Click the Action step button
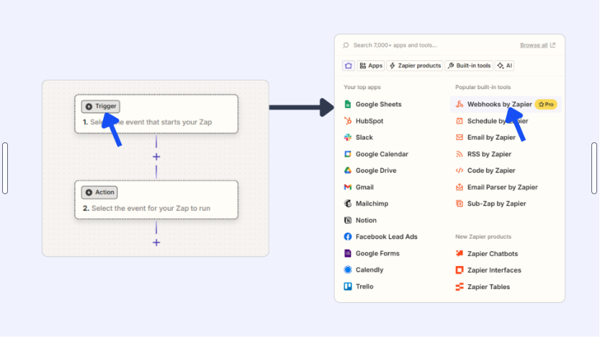This screenshot has height=338, width=600. (x=99, y=192)
